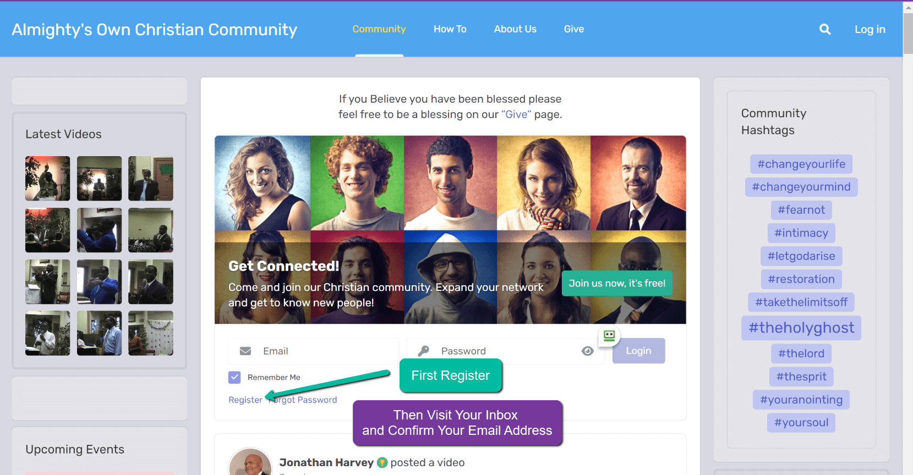Screen dimensions: 913x475
Task: Click the envelope icon in the Email field
Action: pyautogui.click(x=245, y=351)
